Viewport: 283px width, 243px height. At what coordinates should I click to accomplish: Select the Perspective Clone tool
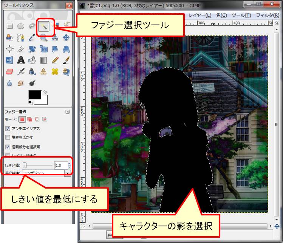click(x=66, y=71)
